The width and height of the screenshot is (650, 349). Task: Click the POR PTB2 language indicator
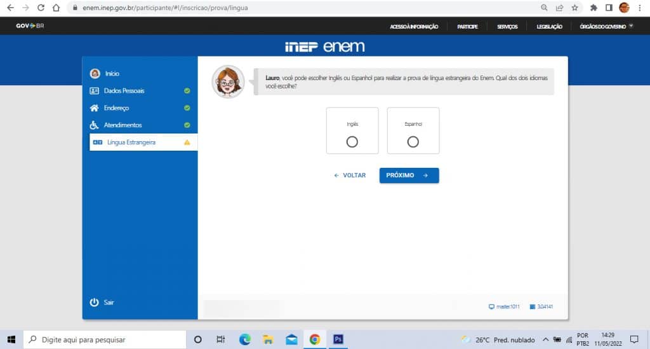[583, 339]
